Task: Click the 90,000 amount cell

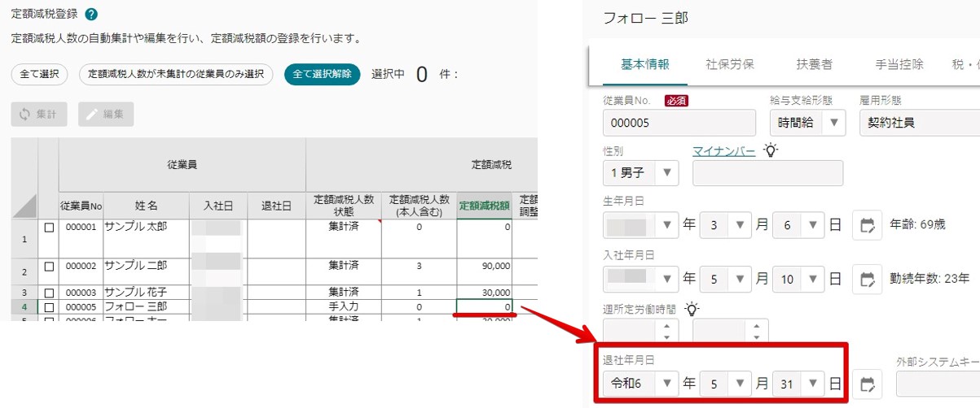Action: 484,271
